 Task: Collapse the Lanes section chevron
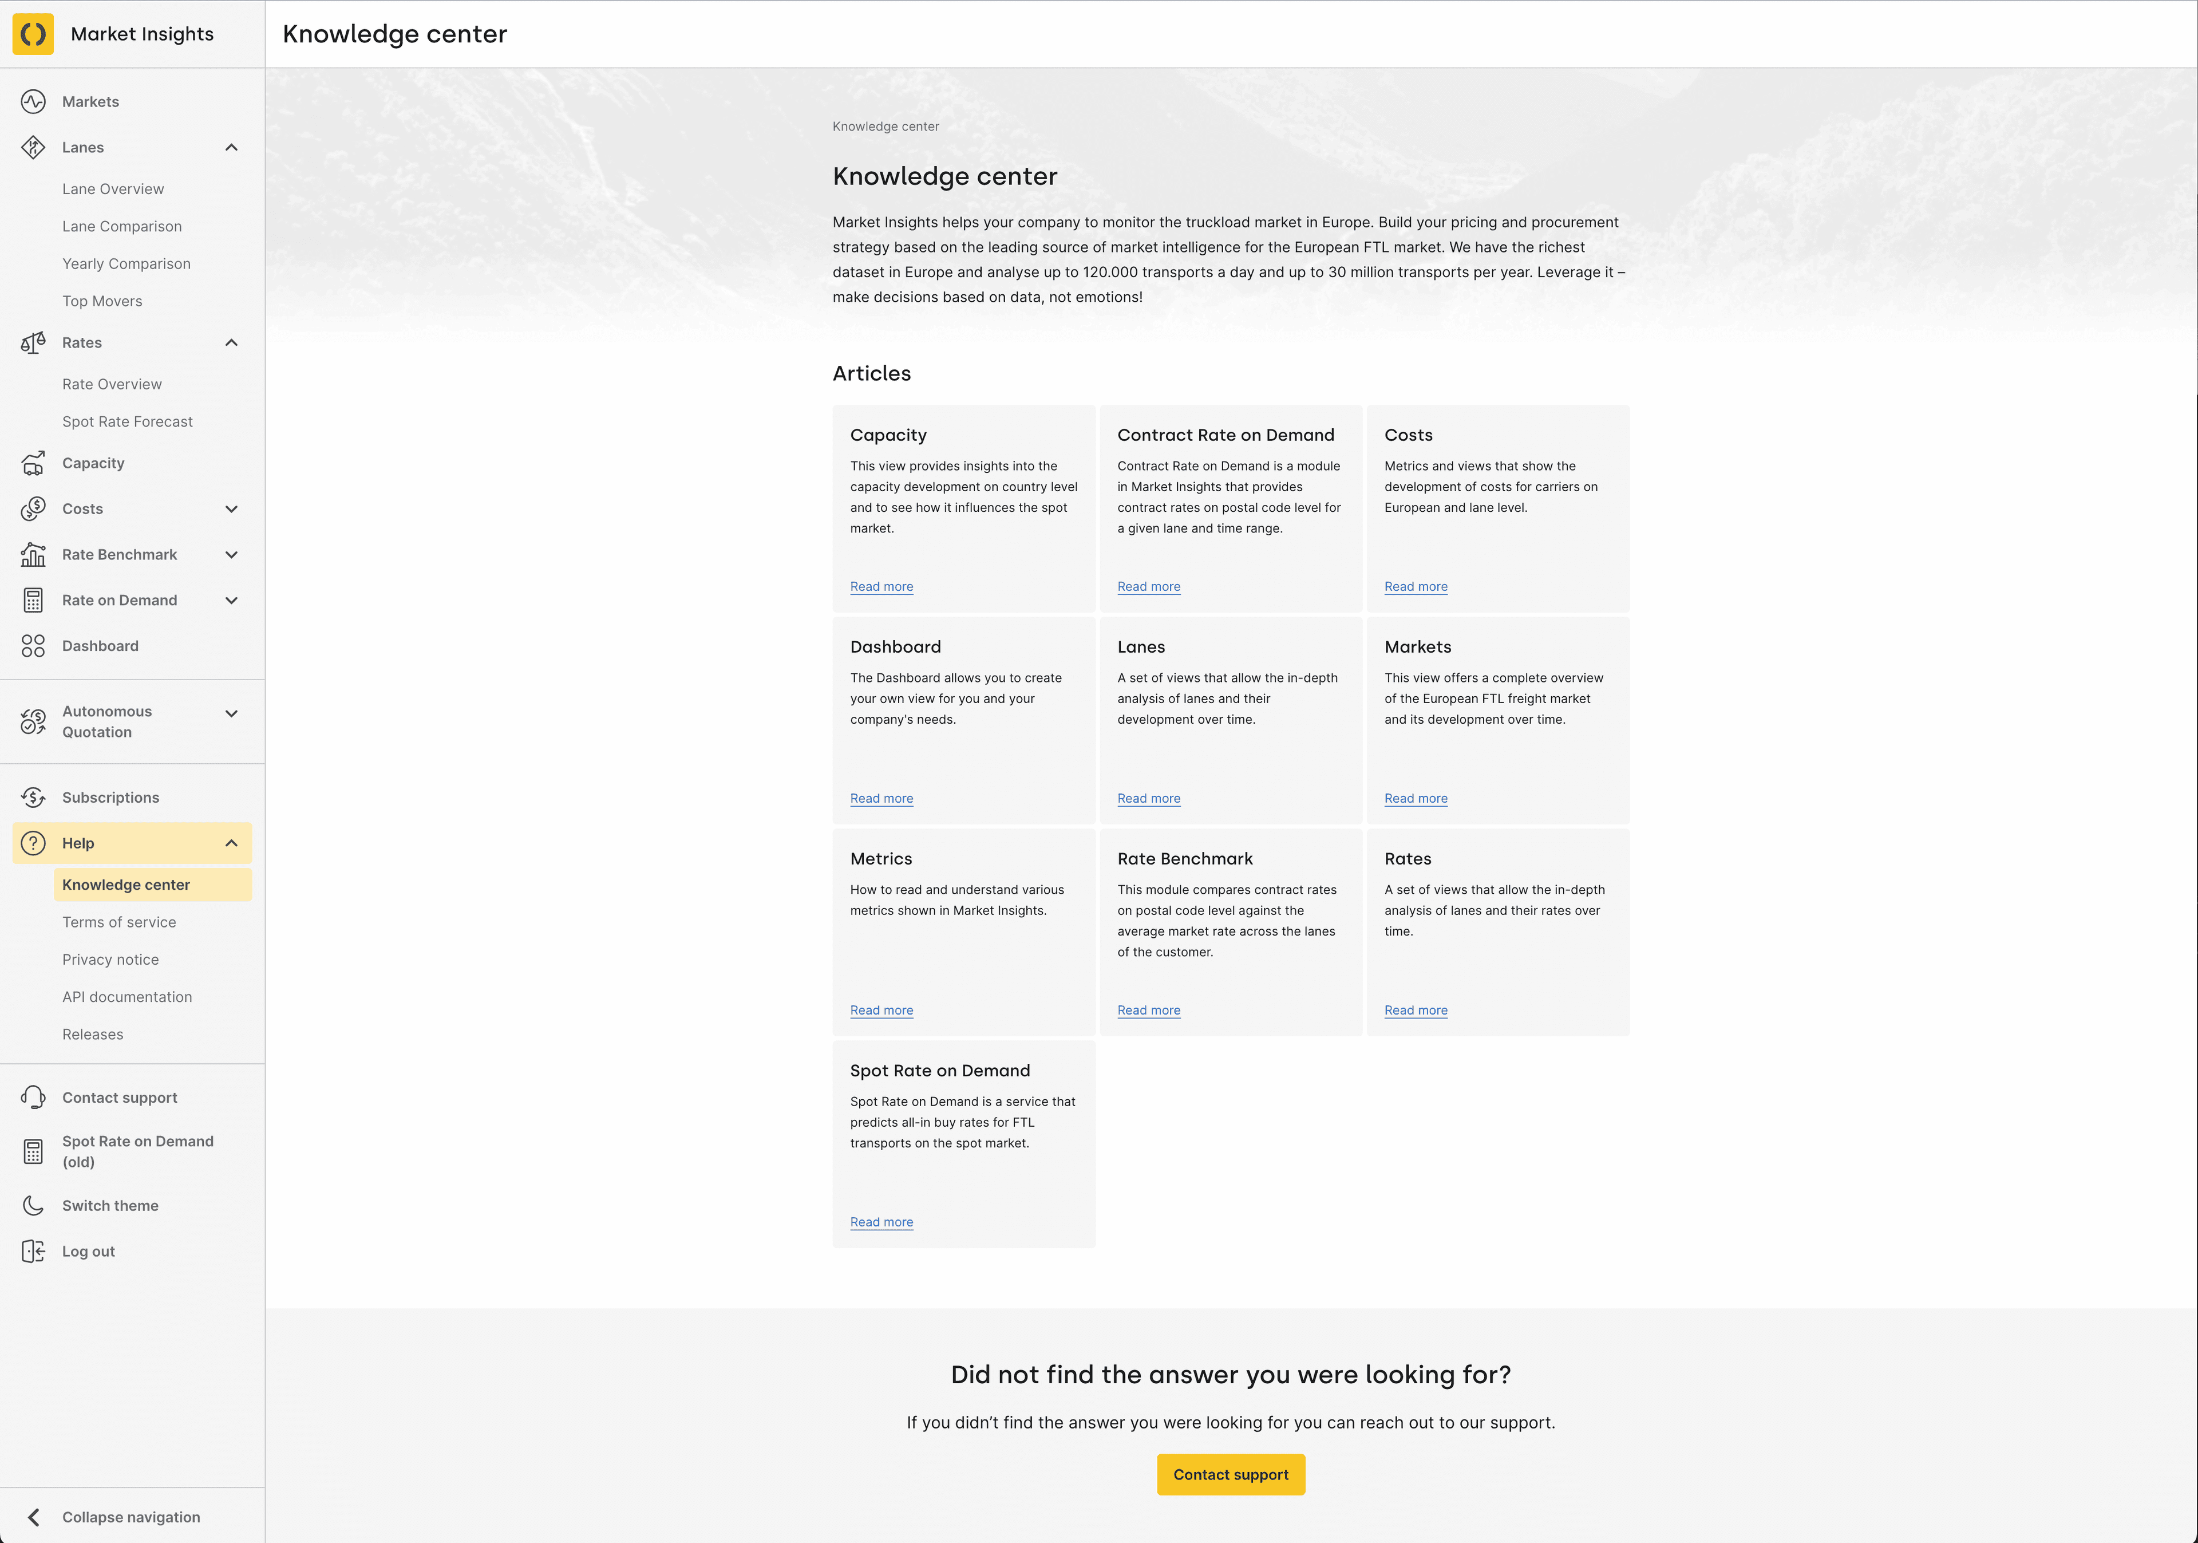click(232, 148)
